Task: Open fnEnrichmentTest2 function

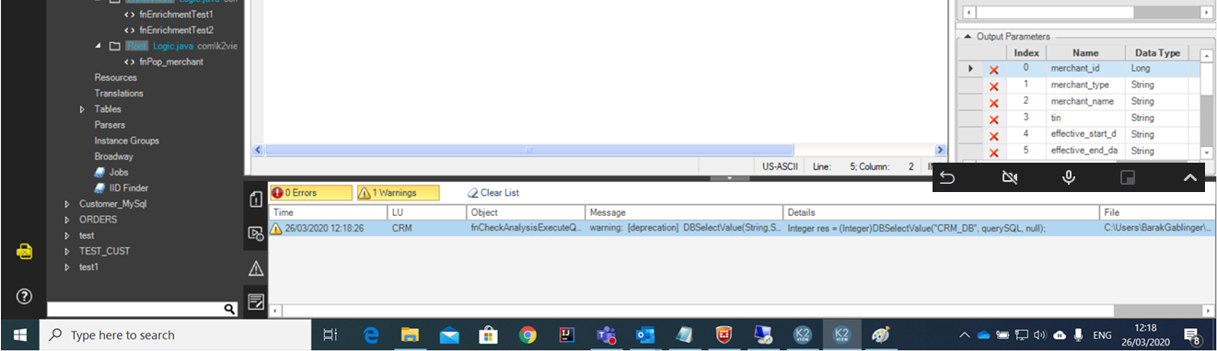Action: (176, 30)
